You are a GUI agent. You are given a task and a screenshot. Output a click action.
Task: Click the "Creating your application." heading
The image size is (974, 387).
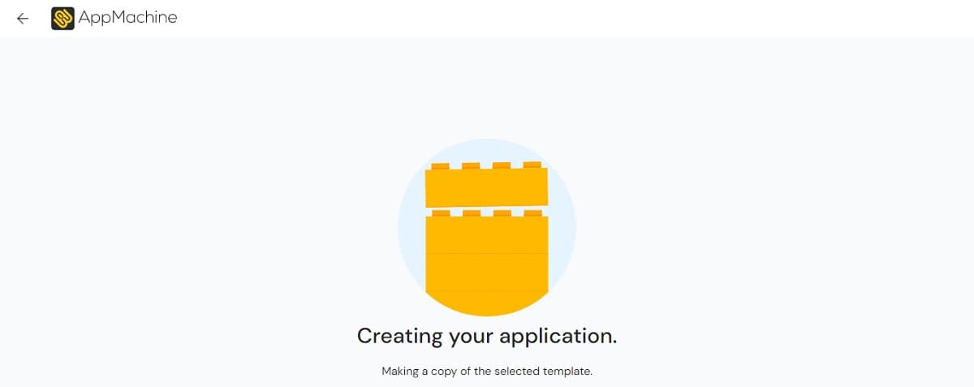click(487, 336)
